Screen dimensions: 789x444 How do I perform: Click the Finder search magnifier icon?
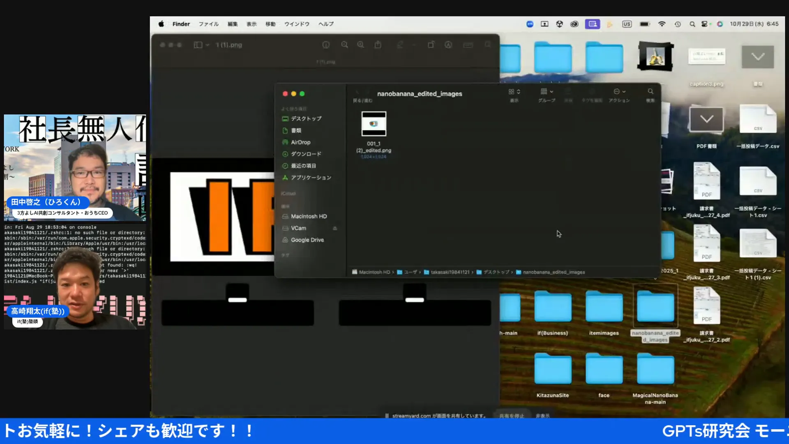(650, 91)
